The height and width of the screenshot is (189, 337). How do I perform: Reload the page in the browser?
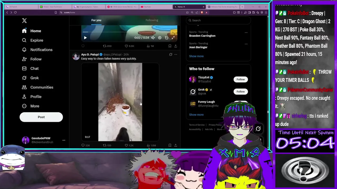pyautogui.click(x=15, y=12)
